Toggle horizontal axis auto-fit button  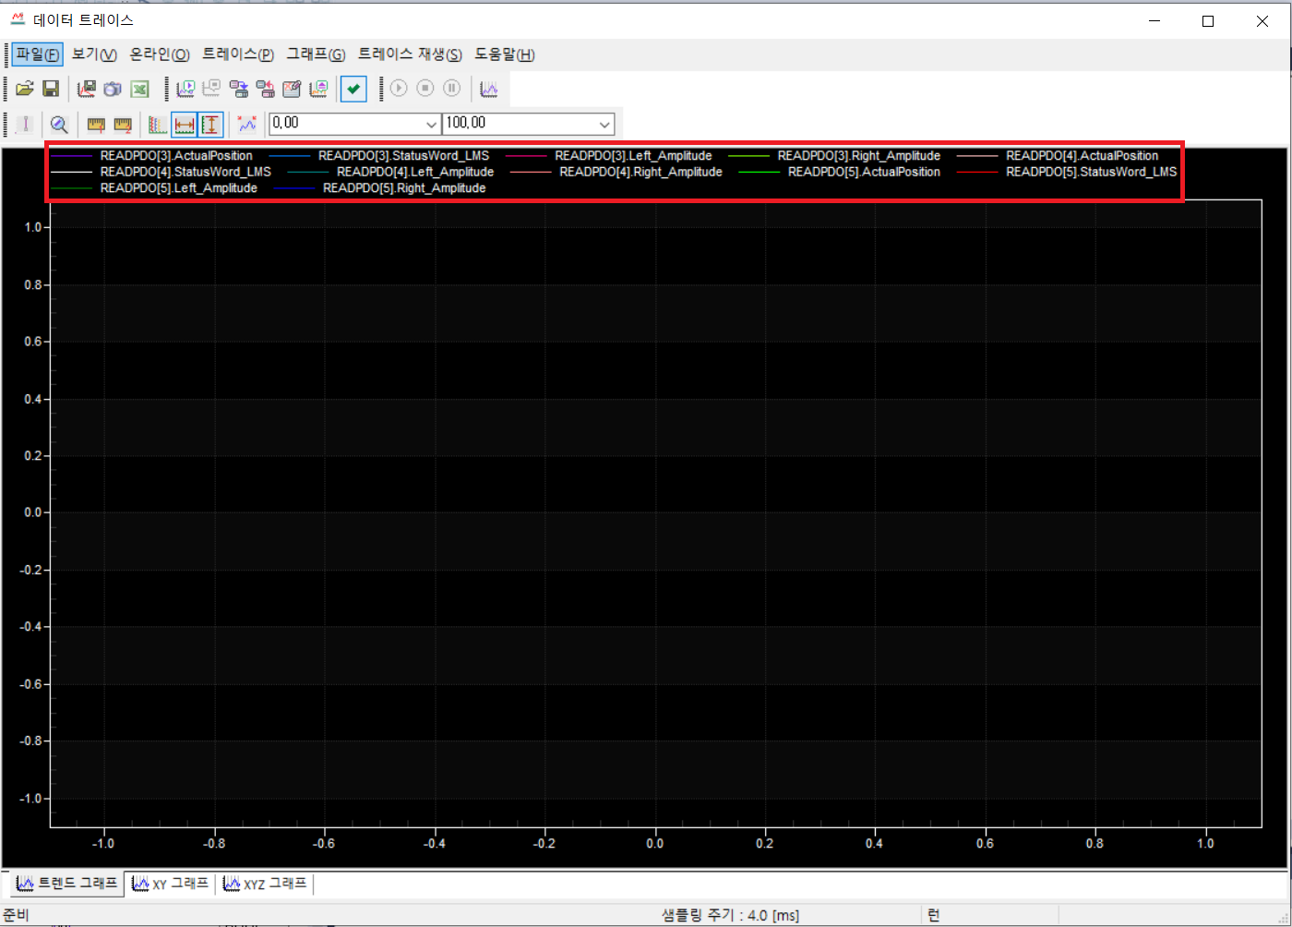pyautogui.click(x=185, y=125)
